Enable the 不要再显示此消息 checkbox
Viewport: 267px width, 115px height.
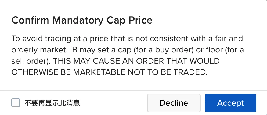pos(16,103)
